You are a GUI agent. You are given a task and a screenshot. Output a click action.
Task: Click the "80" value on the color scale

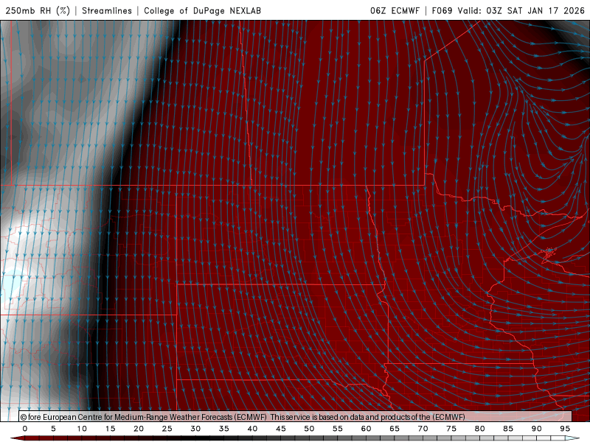[480, 429]
